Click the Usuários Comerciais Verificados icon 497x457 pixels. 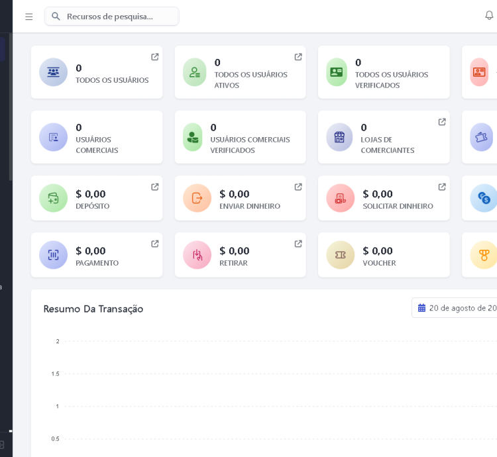tap(193, 137)
